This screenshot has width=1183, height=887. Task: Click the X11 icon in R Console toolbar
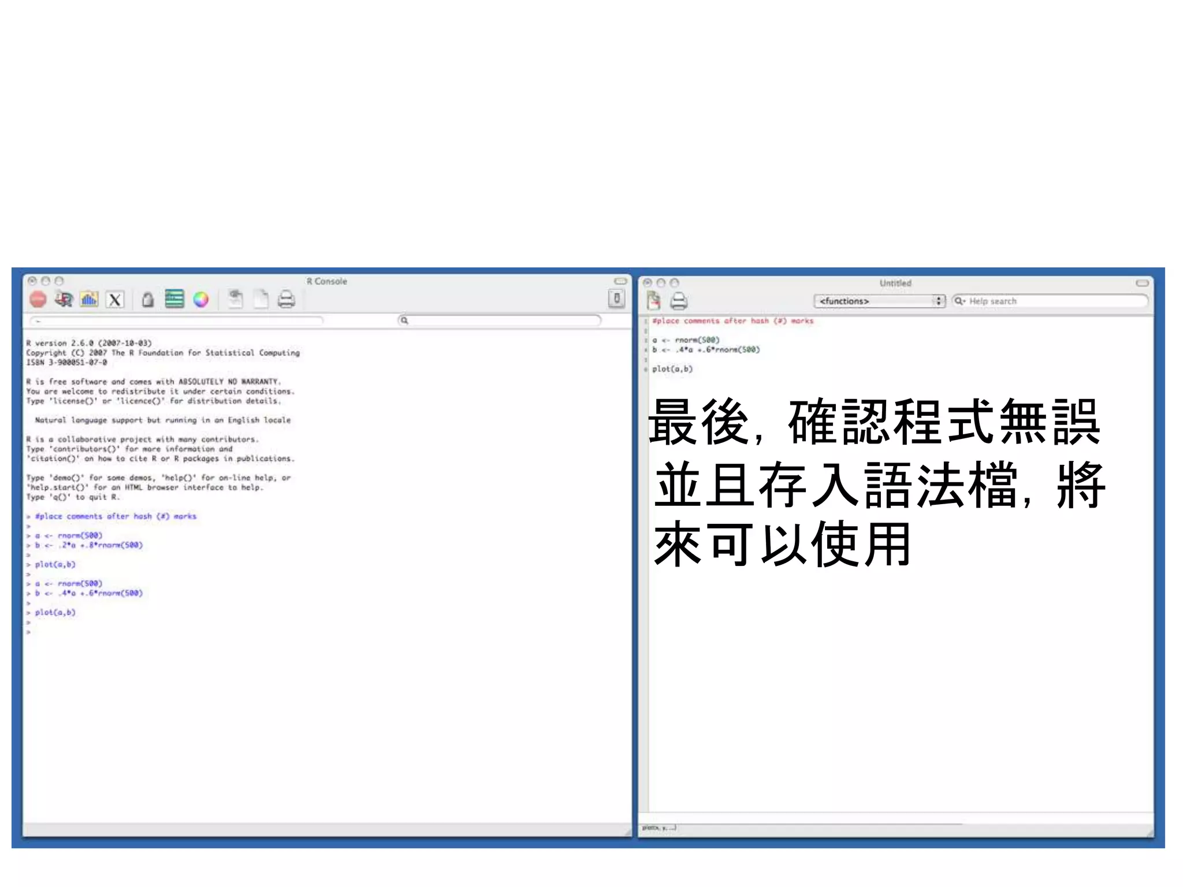(x=115, y=299)
